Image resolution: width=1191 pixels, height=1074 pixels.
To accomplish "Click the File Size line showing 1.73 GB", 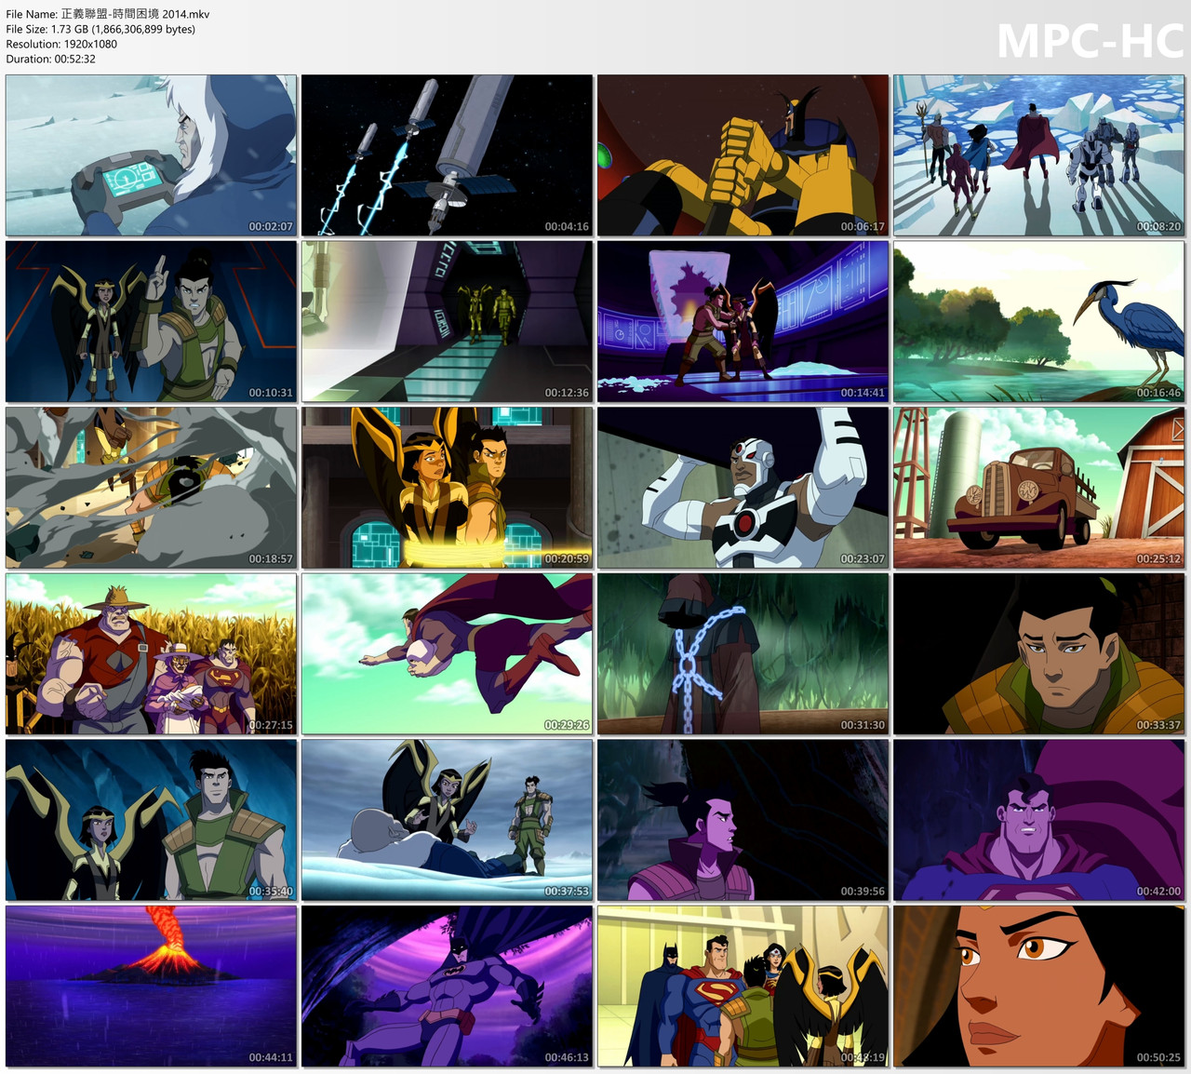I will (x=100, y=29).
